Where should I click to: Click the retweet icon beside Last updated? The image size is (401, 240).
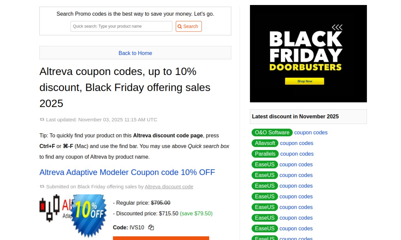(42, 119)
